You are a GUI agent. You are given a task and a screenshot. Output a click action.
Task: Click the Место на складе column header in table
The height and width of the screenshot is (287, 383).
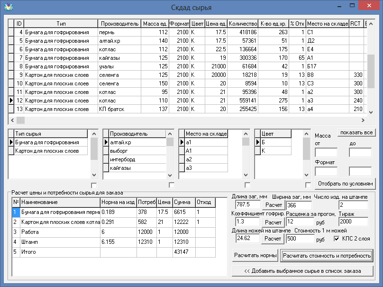click(x=328, y=24)
